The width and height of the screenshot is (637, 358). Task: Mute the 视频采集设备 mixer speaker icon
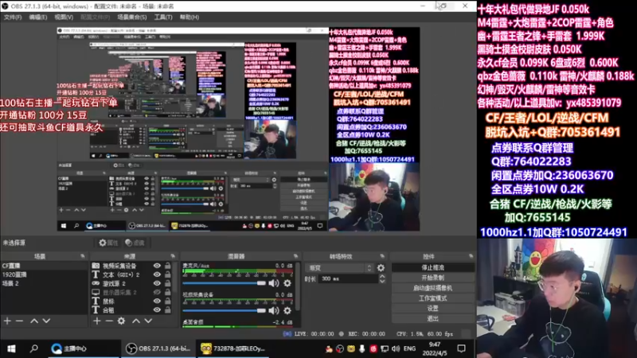coord(274,310)
